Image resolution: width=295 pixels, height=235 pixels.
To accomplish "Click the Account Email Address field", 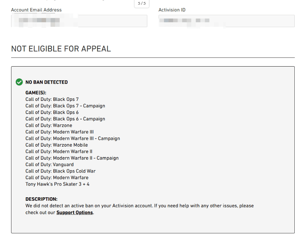I will click(79, 21).
